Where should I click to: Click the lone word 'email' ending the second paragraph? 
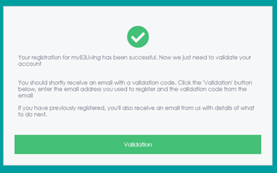pyautogui.click(x=26, y=96)
